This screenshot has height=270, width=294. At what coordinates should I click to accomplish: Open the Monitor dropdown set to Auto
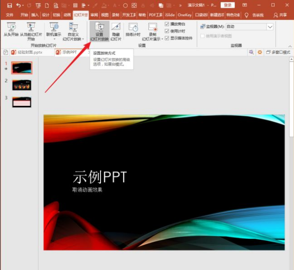pyautogui.click(x=270, y=27)
